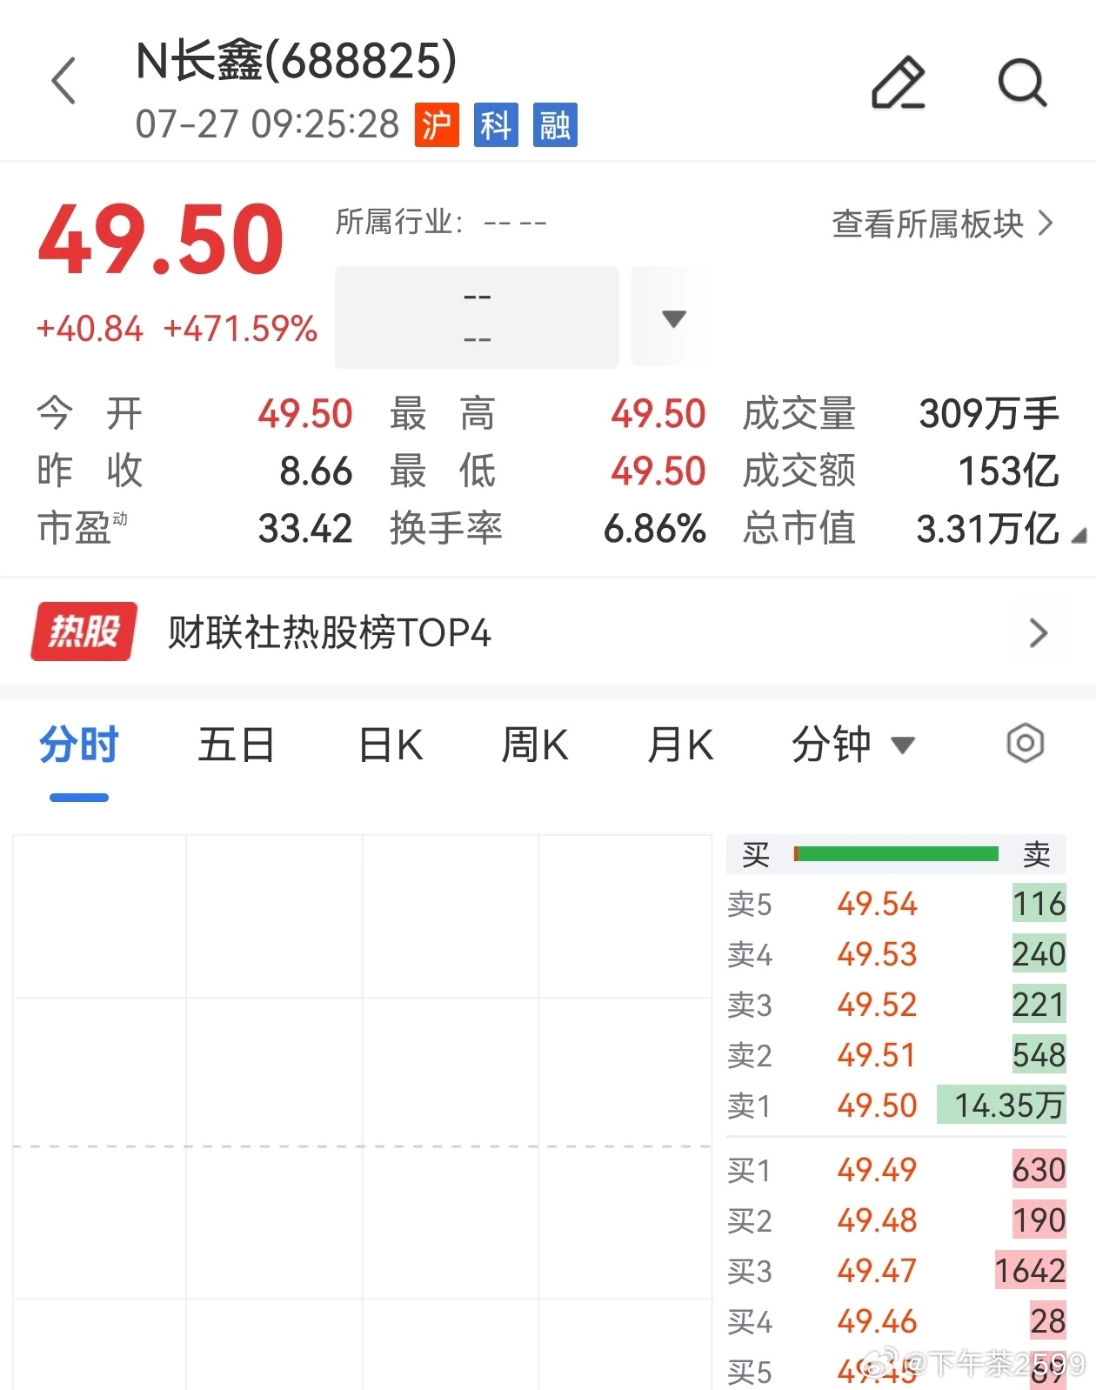Tap 买1 price 49.49
The height and width of the screenshot is (1390, 1096).
point(877,1170)
